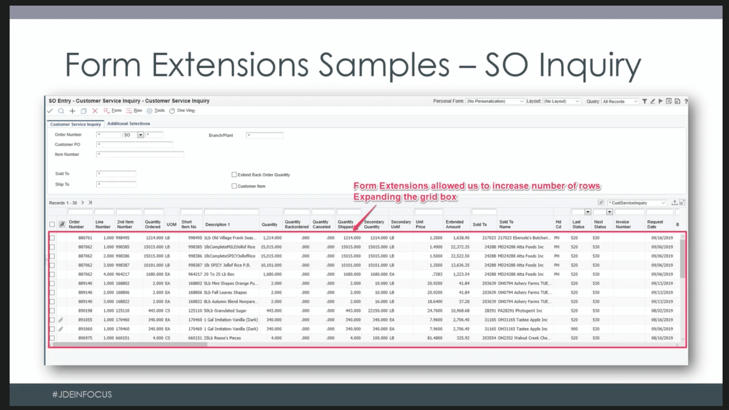
Task: Select the Find (magnifying glass) icon
Action: pyautogui.click(x=61, y=111)
